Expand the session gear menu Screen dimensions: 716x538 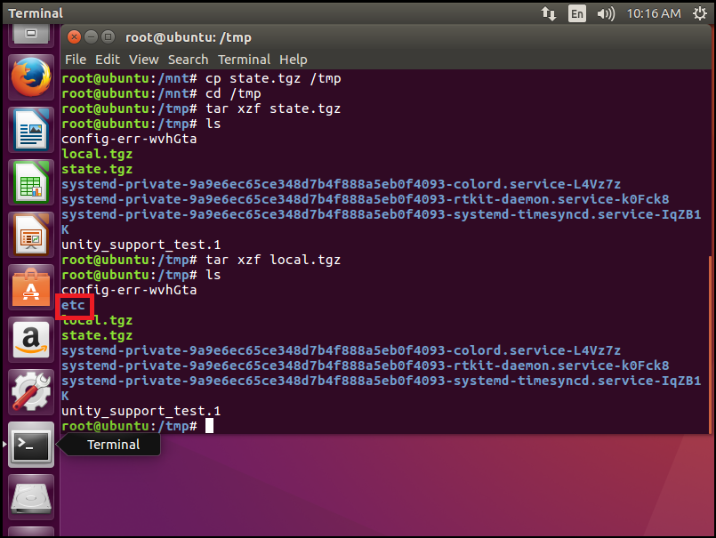(698, 13)
